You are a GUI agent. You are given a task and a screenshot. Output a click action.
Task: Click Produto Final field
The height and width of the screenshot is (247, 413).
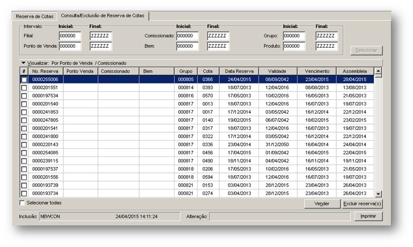pos(326,46)
